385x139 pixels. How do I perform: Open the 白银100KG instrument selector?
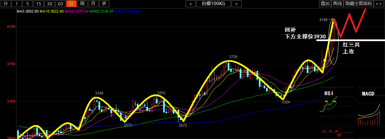(213, 4)
